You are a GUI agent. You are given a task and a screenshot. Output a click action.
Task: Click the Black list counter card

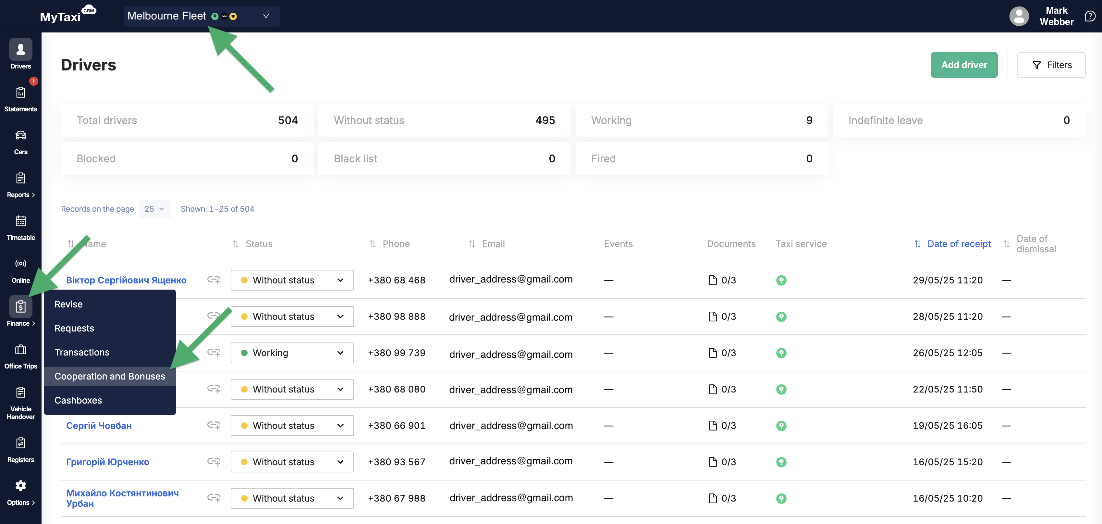click(444, 158)
